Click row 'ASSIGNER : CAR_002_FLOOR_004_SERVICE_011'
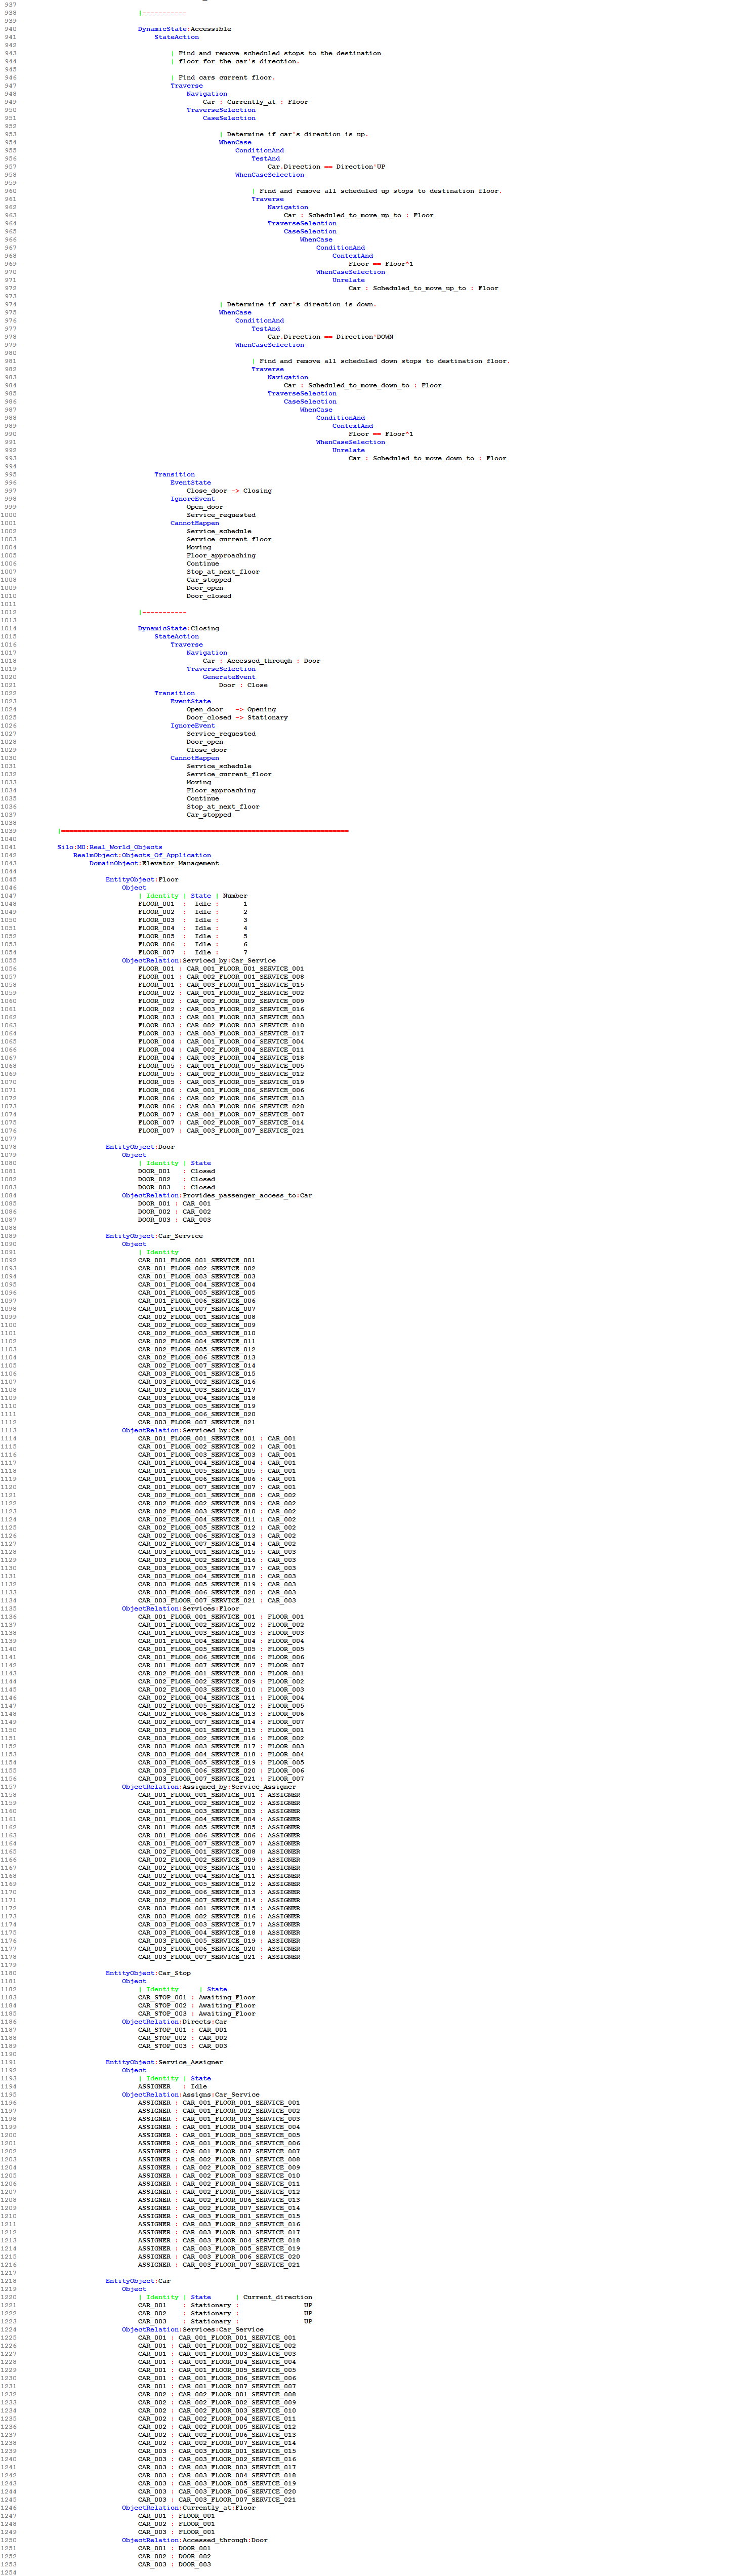 218,2184
